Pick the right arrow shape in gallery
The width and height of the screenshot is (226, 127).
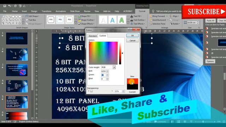coord(13,20)
